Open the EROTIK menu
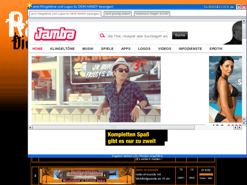The image size is (247, 185). (216, 49)
